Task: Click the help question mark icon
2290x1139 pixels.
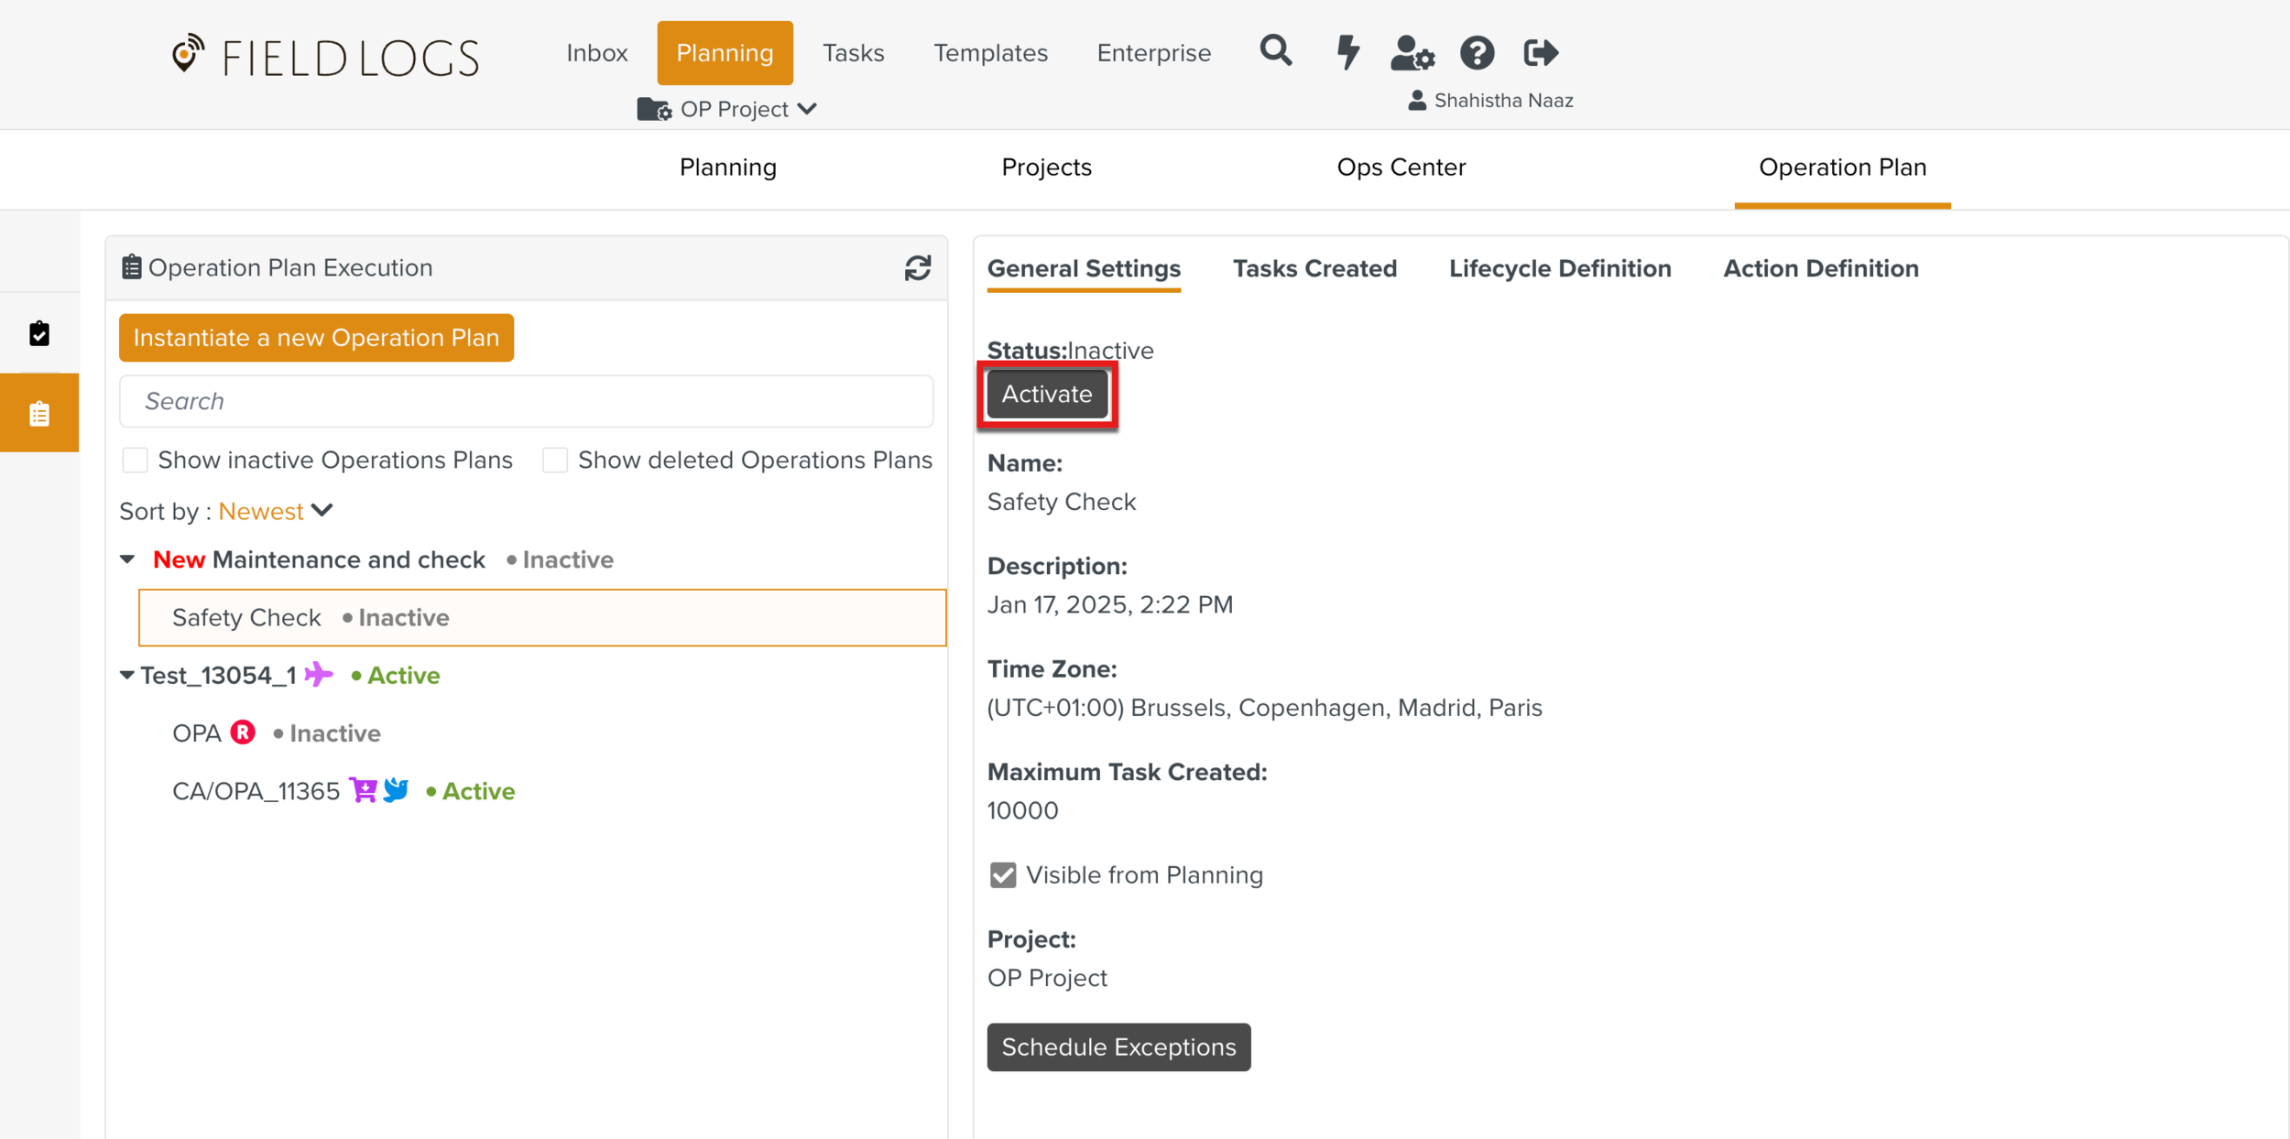Action: (1477, 53)
